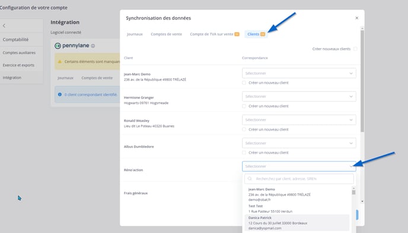Choose Jean-Marc Demo in the dropdown list

tap(297, 194)
